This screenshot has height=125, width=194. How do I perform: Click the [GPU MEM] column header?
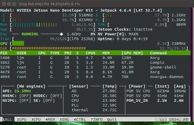132,53
